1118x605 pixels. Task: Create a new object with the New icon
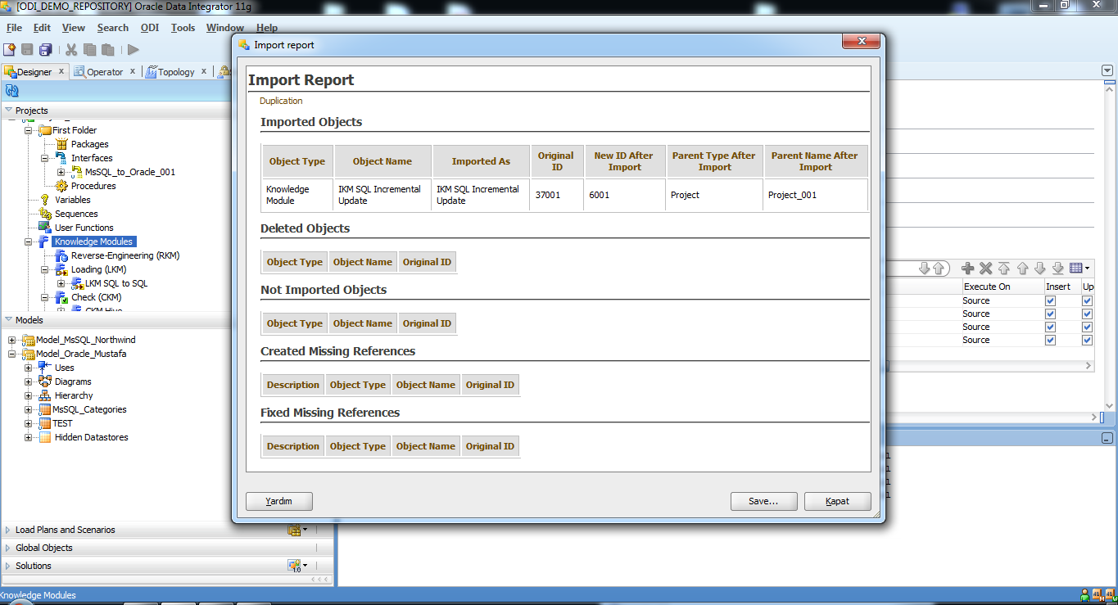click(9, 49)
